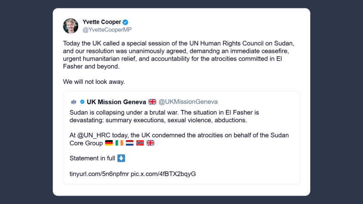Viewport: 363px width, 204px height.
Task: Open the @UKMissionGeneva handle
Action: coord(188,102)
